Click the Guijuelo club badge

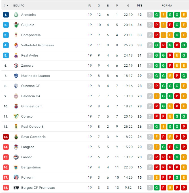coord(16,25)
